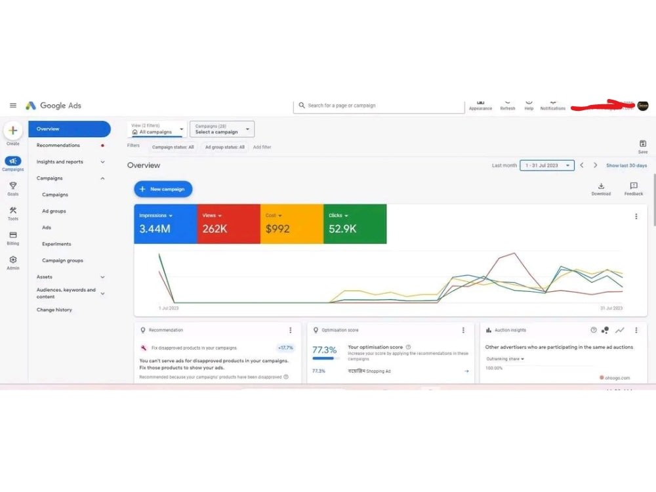
Task: Open the Impressions metric dropdown
Action: tap(155, 215)
